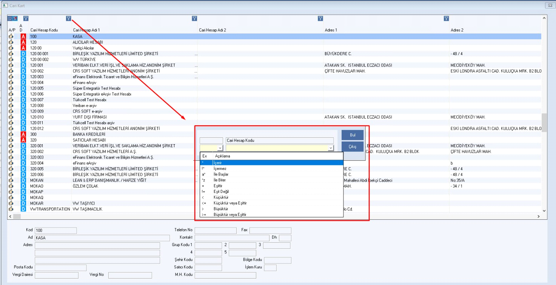Expand the small operator combo box arrow
The image size is (556, 285).
point(220,148)
